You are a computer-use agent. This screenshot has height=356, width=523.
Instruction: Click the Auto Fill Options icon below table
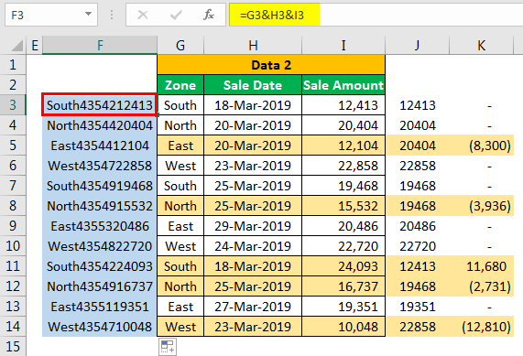coord(168,347)
